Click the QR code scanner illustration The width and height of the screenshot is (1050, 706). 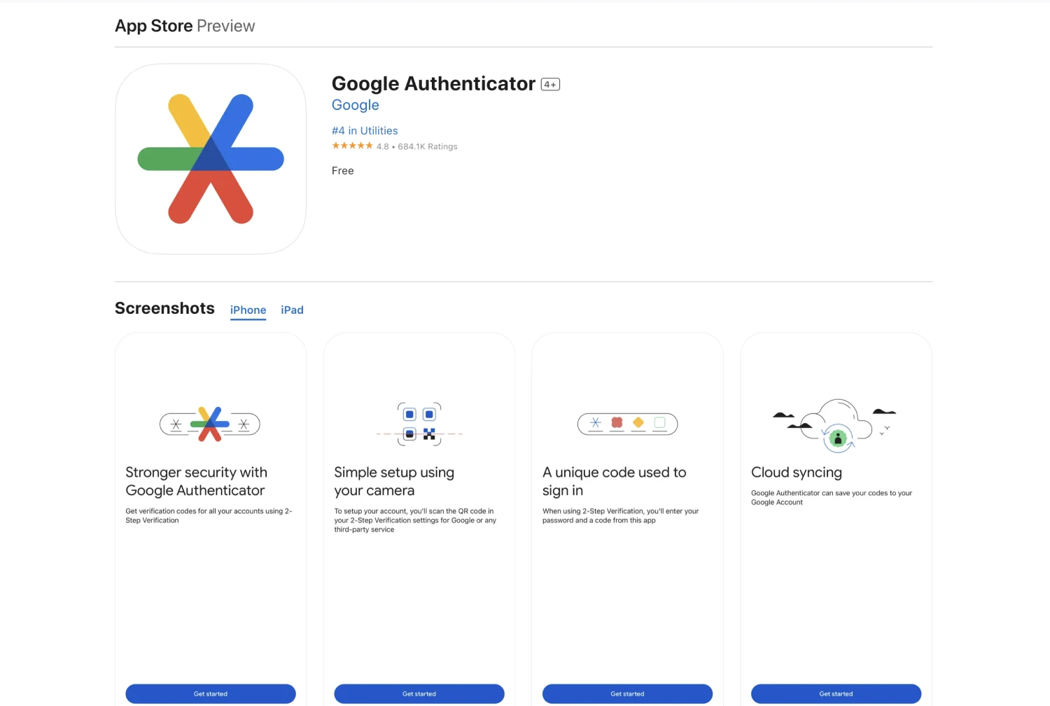[419, 424]
